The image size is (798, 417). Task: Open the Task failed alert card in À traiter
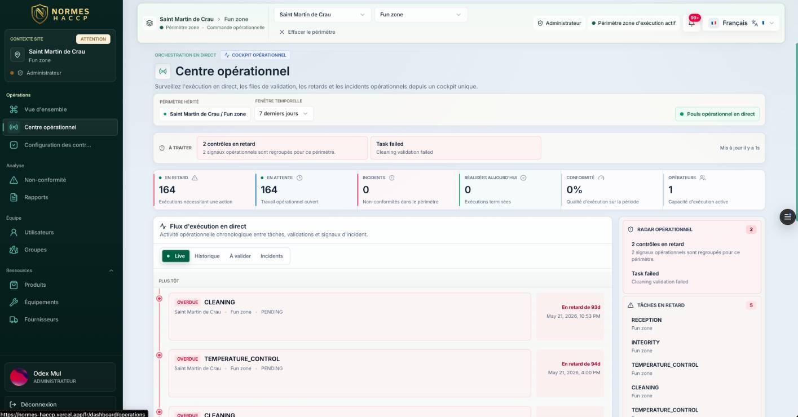coord(456,148)
